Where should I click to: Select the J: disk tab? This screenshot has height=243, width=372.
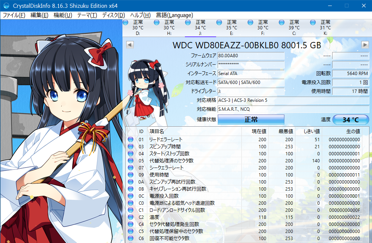coord(201,28)
